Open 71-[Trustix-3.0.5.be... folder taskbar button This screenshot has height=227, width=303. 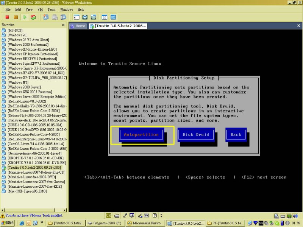tap(225, 223)
